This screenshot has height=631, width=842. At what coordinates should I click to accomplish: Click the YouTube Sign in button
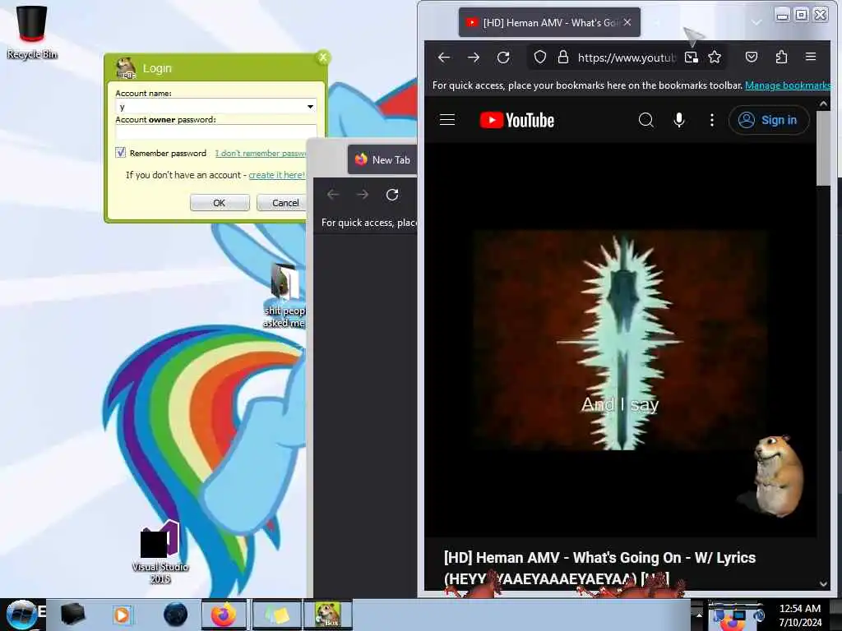pos(769,120)
